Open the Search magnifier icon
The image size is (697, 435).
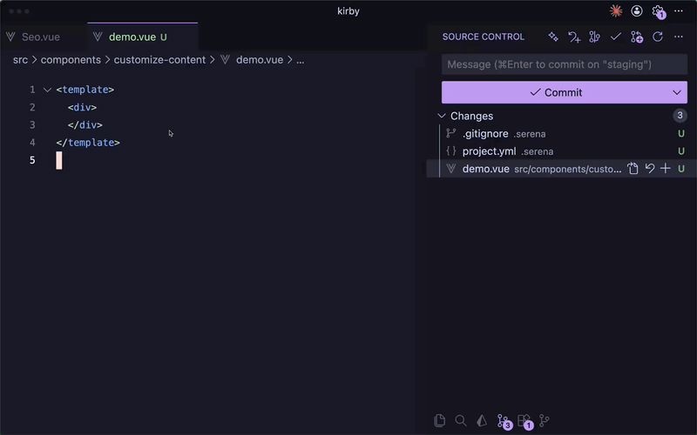coord(461,420)
